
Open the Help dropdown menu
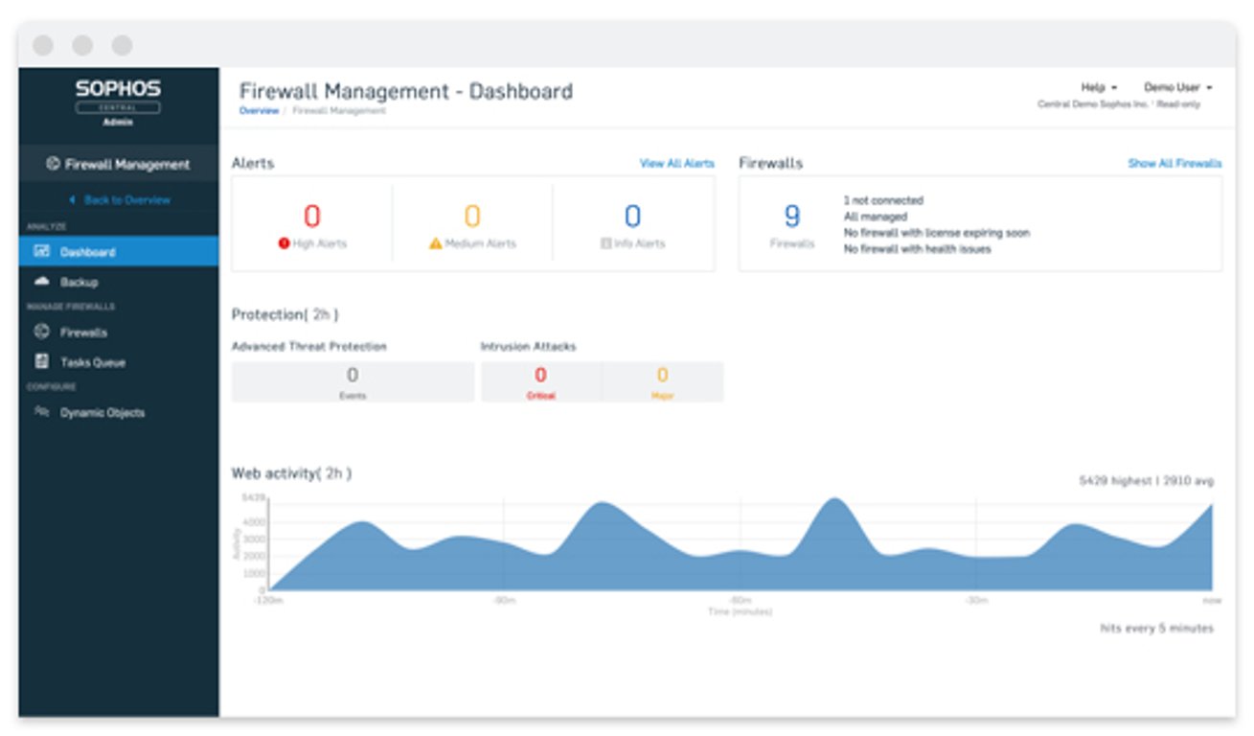pos(1099,87)
